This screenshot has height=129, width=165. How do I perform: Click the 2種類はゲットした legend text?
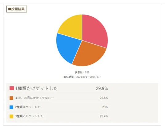click(x=28, y=107)
